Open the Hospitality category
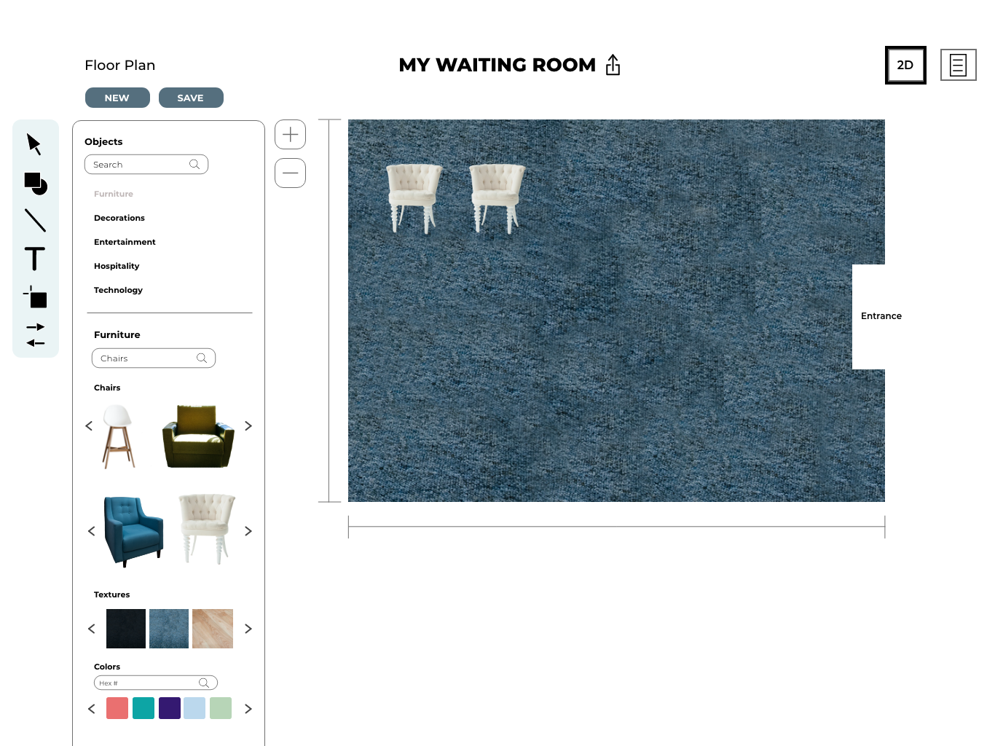Viewport: 995px width, 746px height. tap(117, 266)
